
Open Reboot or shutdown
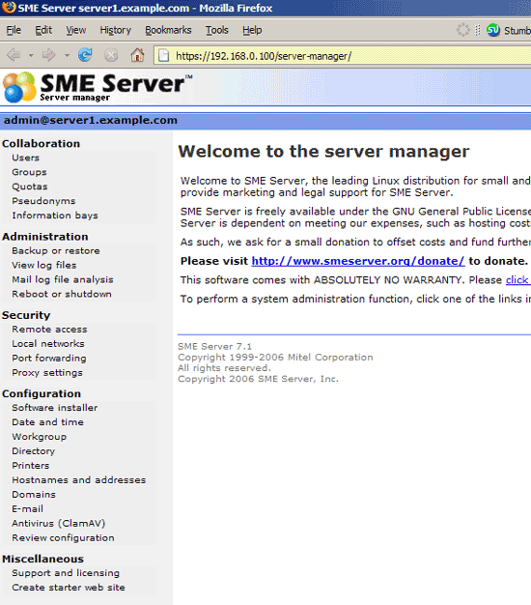pyautogui.click(x=62, y=294)
